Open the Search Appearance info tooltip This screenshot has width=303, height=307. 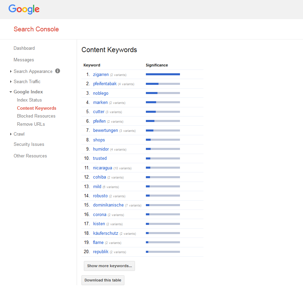[x=57, y=71]
